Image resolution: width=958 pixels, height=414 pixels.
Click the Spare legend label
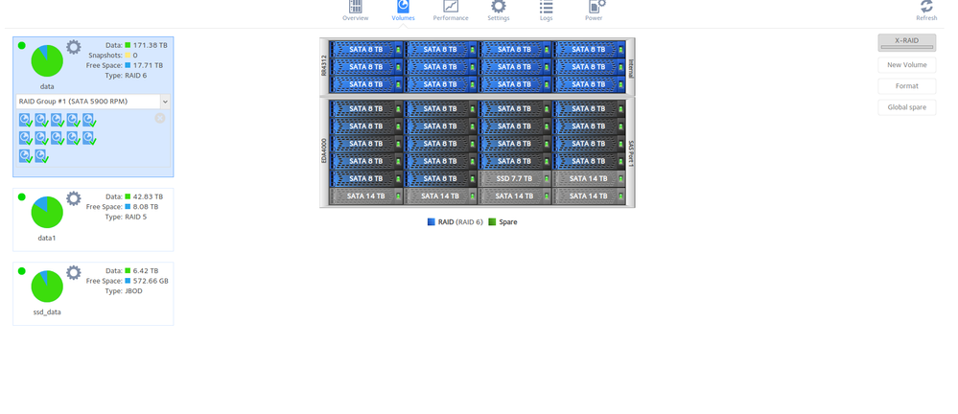tap(508, 222)
